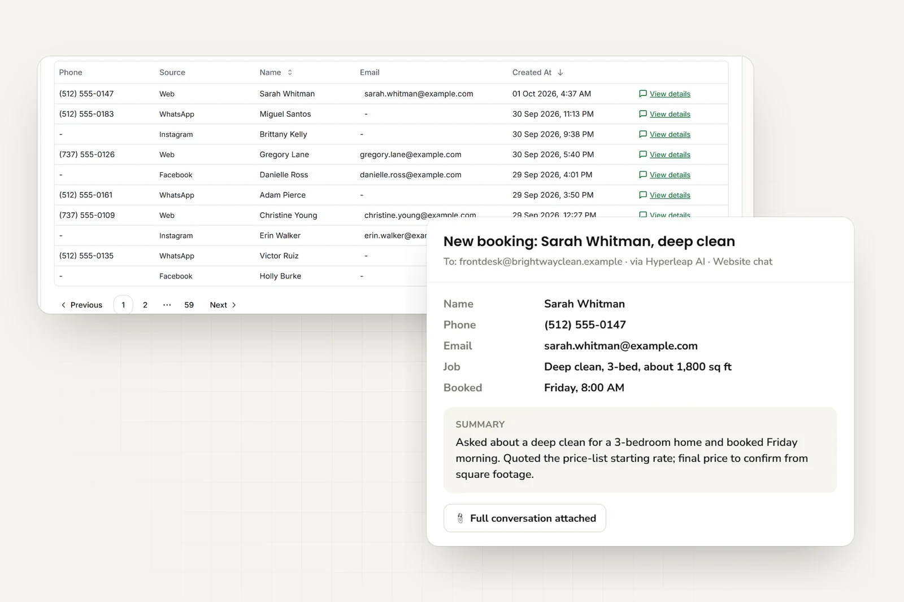Go to page 1 of leads
This screenshot has height=602, width=904.
[x=123, y=305]
